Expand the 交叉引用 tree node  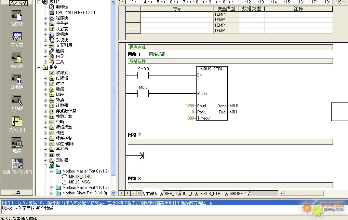[45, 45]
